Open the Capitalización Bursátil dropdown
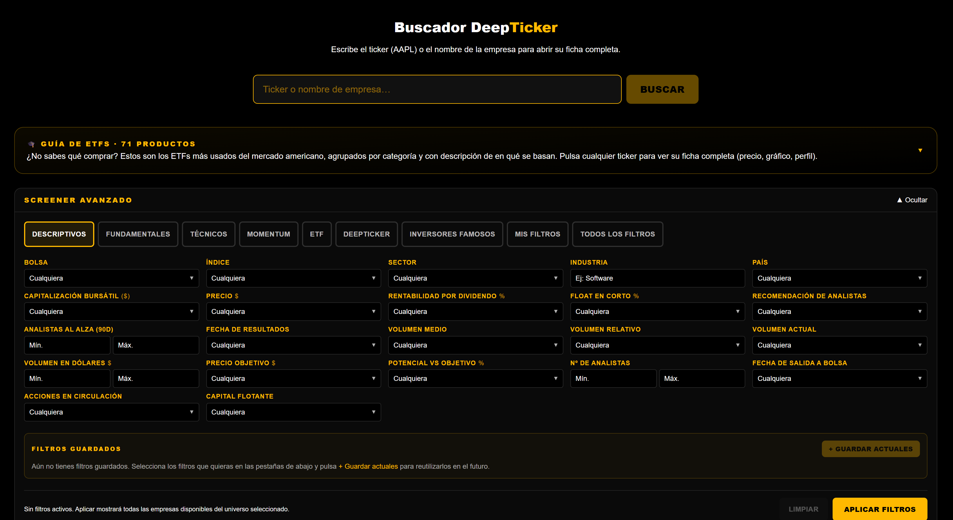Screen dimensions: 953x520 click(x=111, y=312)
